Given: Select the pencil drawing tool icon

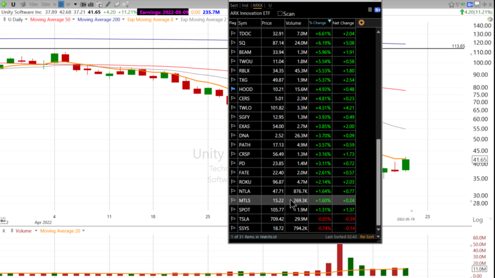Looking at the screenshot, I should click(x=108, y=5).
